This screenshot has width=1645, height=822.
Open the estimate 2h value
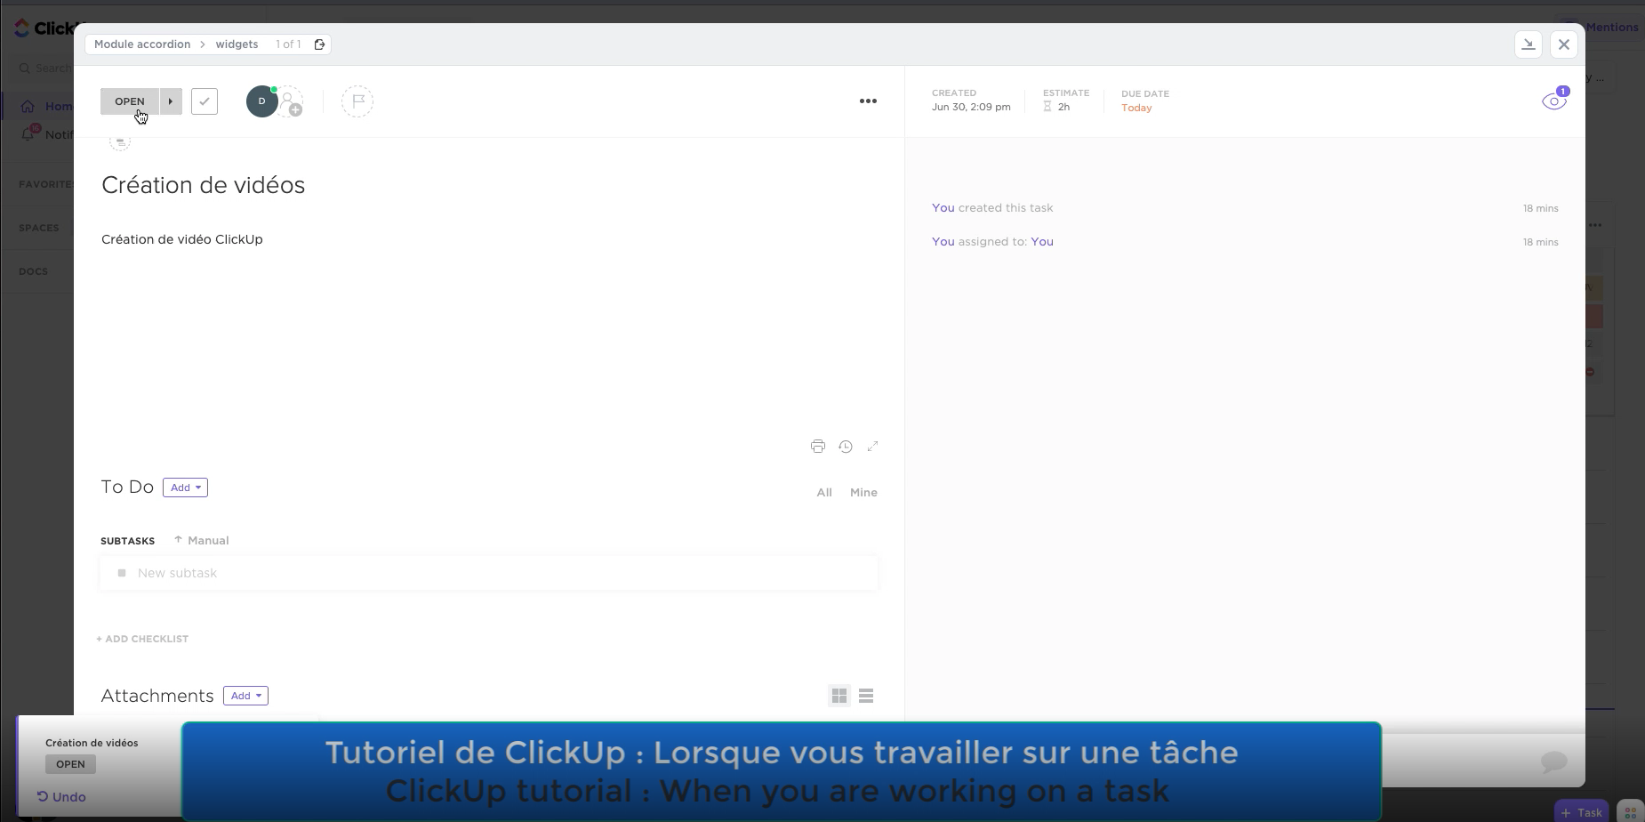pyautogui.click(x=1063, y=107)
